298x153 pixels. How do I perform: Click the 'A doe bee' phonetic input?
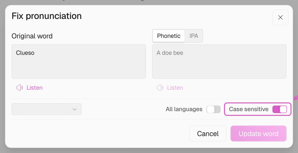(219, 62)
